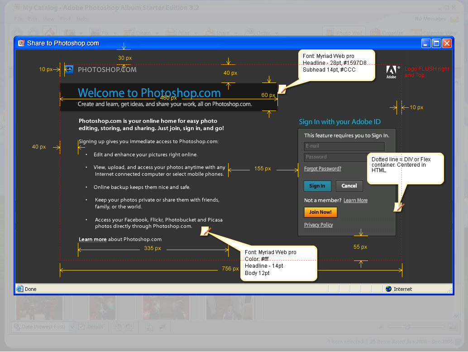The width and height of the screenshot is (468, 352).
Task: Click the Back arrow in Photoshop Album toolbar
Action: tap(17, 33)
